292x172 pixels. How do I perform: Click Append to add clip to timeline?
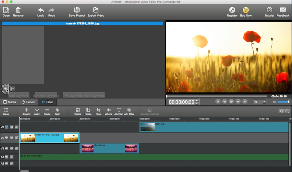point(26,110)
